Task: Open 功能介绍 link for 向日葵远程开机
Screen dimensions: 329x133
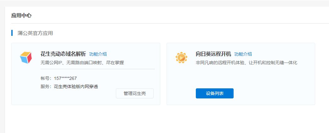Action: [243, 54]
